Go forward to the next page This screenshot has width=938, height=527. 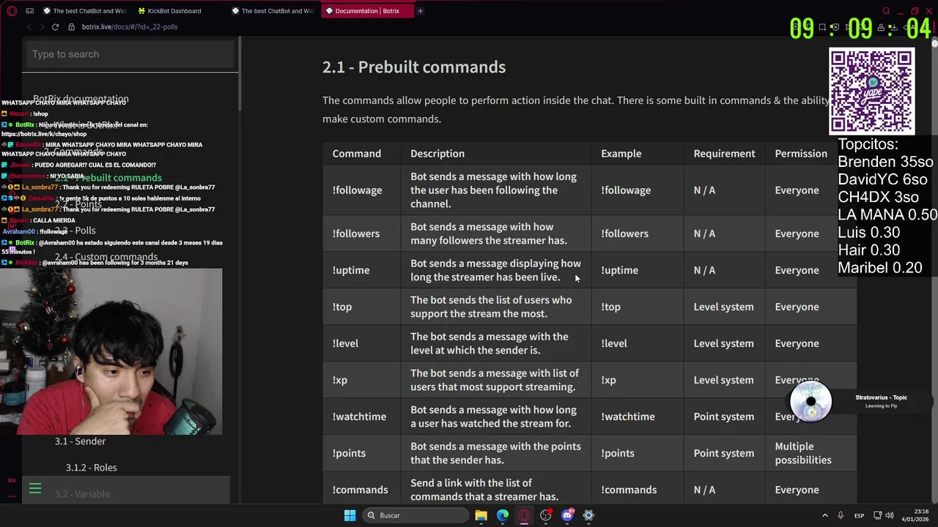(41, 27)
